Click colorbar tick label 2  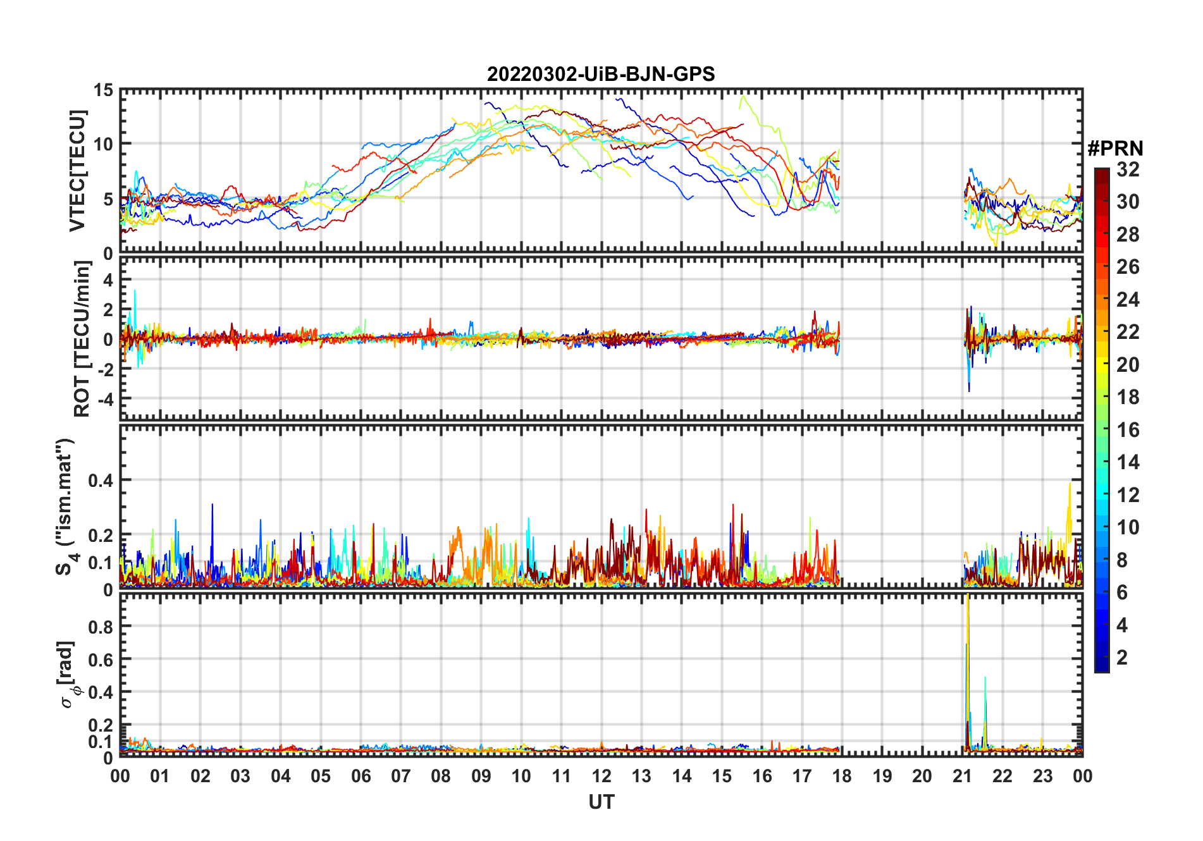[1122, 657]
